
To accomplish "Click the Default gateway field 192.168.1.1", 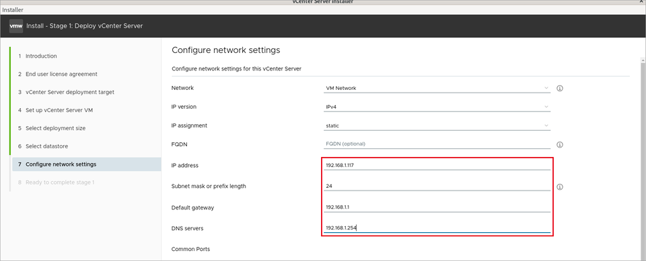I will 437,207.
